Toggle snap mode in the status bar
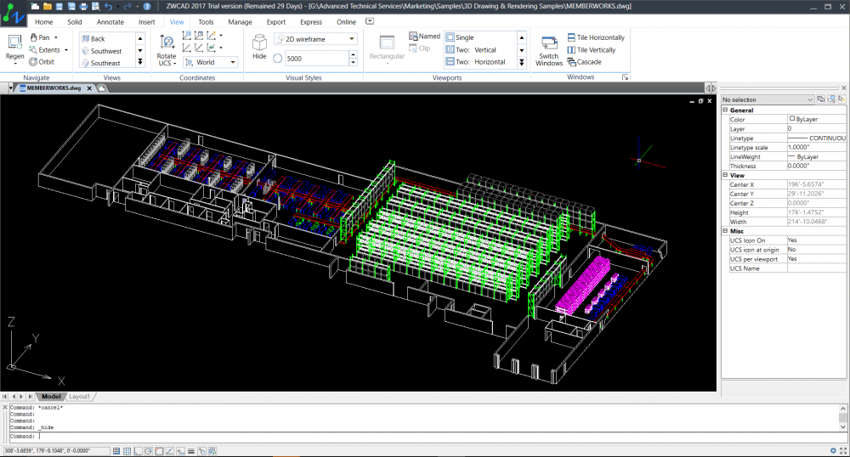The height and width of the screenshot is (457, 850). pos(116,451)
